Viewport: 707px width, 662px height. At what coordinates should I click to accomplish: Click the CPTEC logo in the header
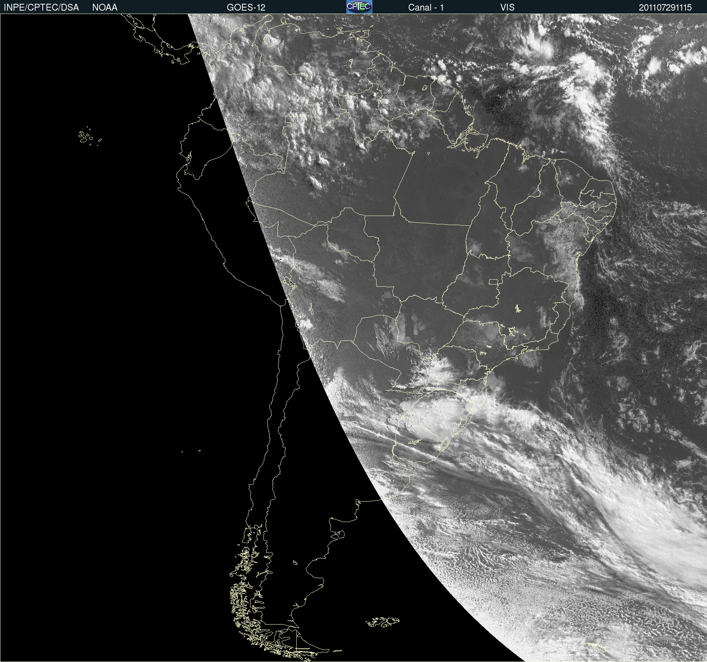click(x=359, y=7)
